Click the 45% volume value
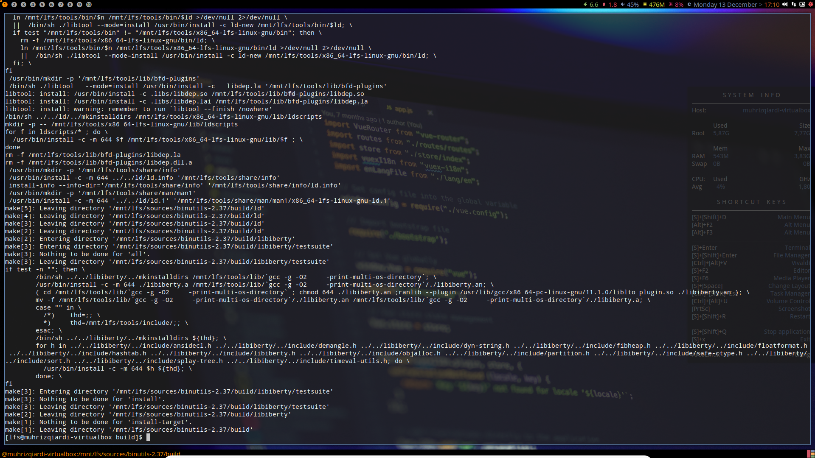815x458 pixels. (633, 5)
